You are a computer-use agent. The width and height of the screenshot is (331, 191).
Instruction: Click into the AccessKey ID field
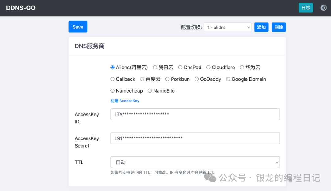(195, 114)
